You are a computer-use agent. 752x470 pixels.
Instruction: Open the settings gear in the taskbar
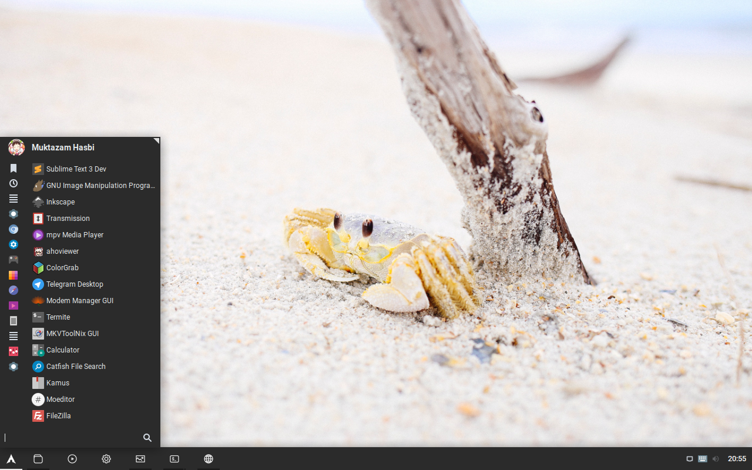pos(106,459)
